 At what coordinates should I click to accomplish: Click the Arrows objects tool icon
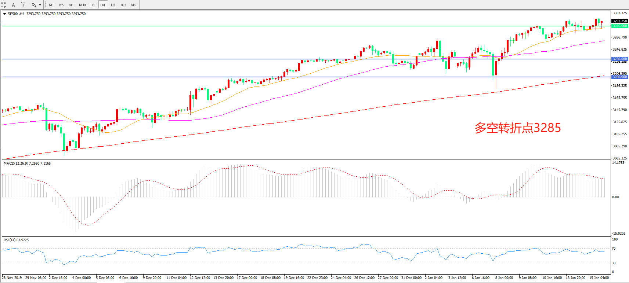pyautogui.click(x=34, y=5)
